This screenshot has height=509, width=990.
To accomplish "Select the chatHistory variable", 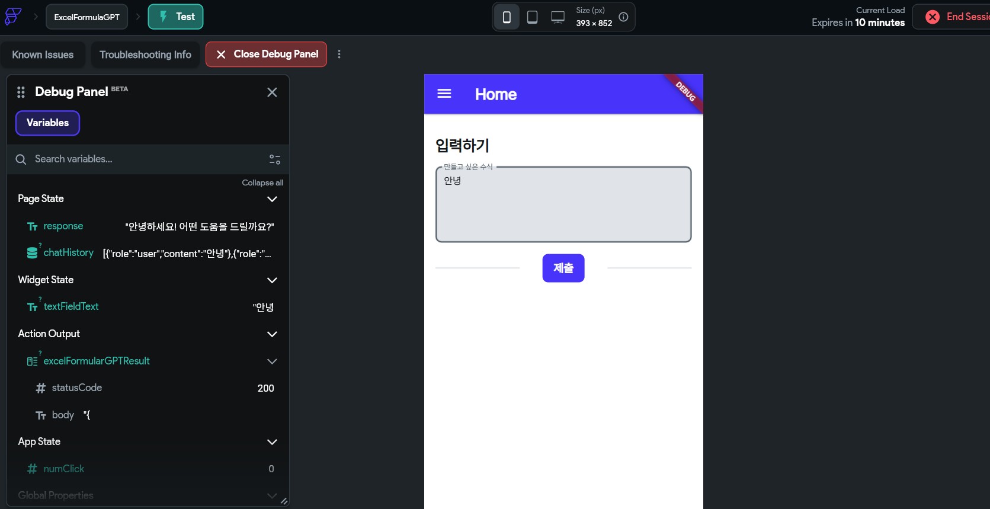I will (x=148, y=253).
